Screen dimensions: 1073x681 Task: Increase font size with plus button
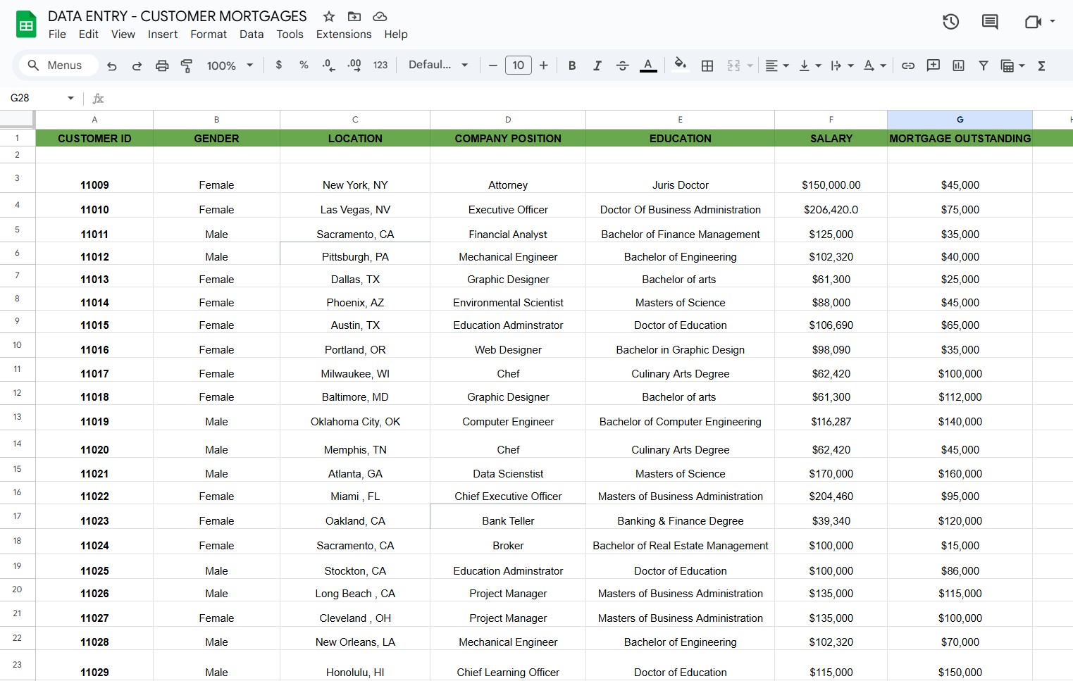[544, 65]
